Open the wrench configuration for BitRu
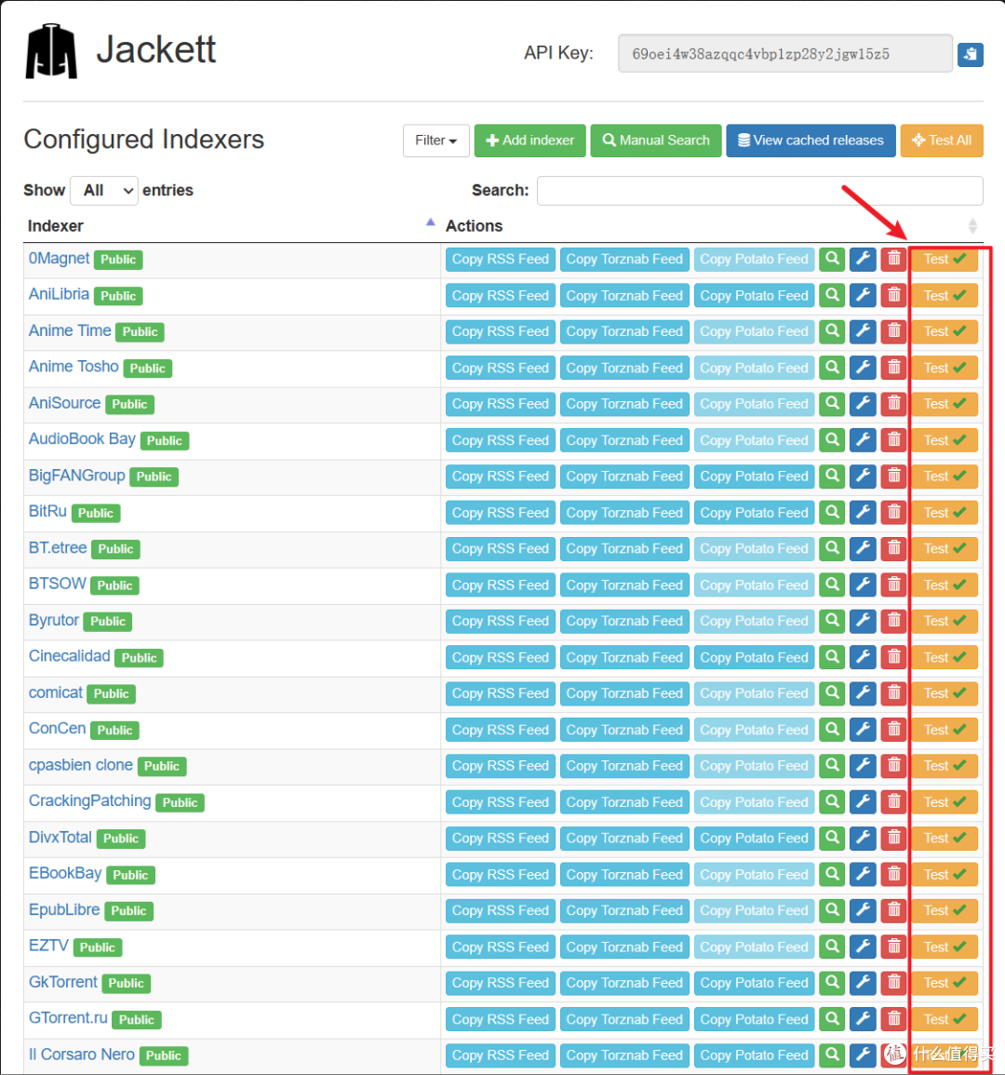Screen dimensions: 1005x1075 coord(864,512)
